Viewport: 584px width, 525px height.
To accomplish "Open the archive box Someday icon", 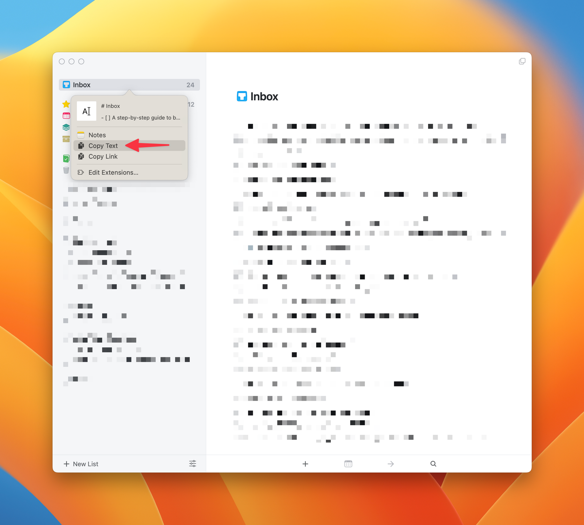I will 66,139.
